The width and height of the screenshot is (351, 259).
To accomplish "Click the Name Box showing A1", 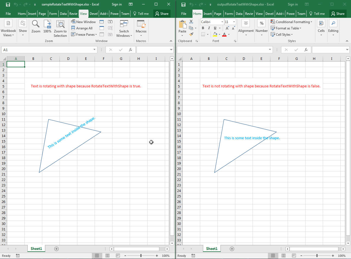I will 47,50.
